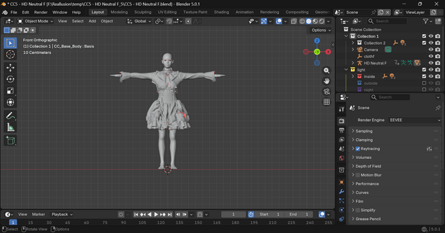445x233 pixels.
Task: Collapse the light collection
Action: 346,70
